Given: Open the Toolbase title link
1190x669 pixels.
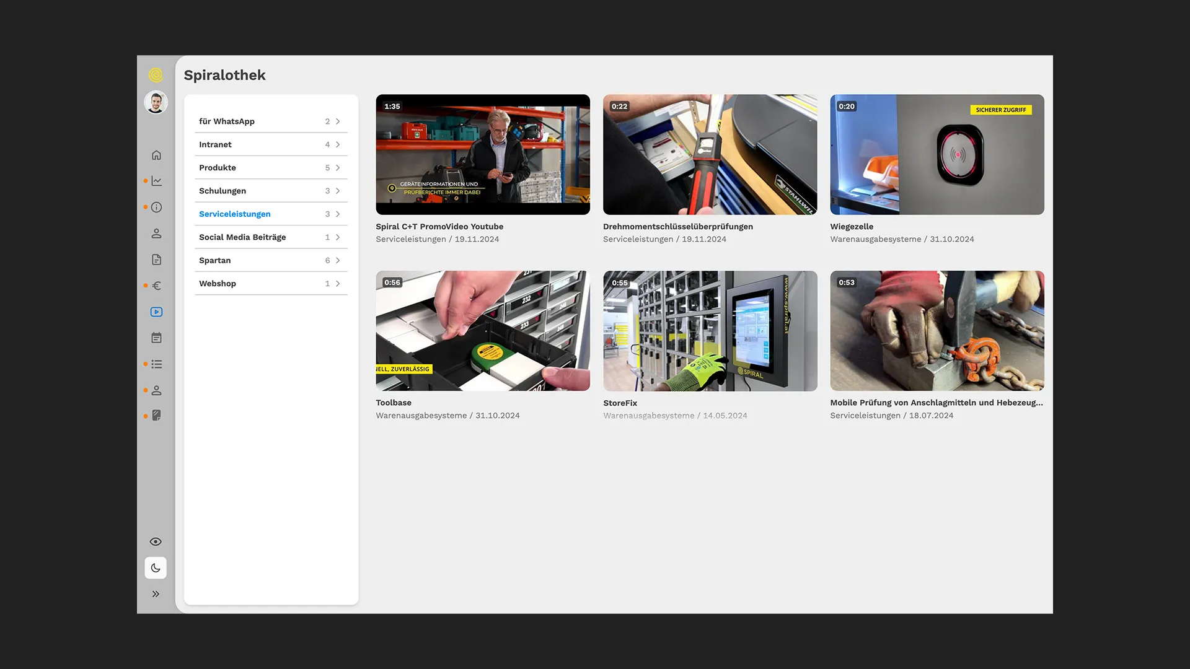Looking at the screenshot, I should (x=394, y=403).
